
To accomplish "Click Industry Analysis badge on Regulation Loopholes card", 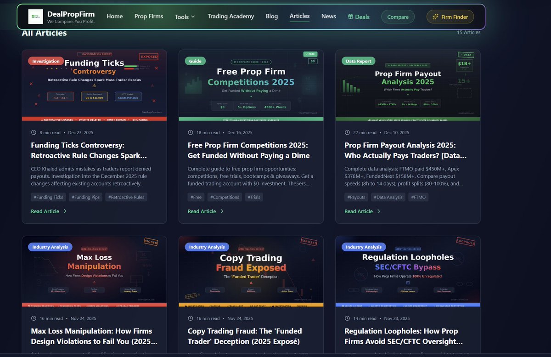I will pyautogui.click(x=364, y=247).
